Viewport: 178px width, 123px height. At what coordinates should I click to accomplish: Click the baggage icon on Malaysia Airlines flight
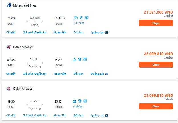[x=76, y=18]
